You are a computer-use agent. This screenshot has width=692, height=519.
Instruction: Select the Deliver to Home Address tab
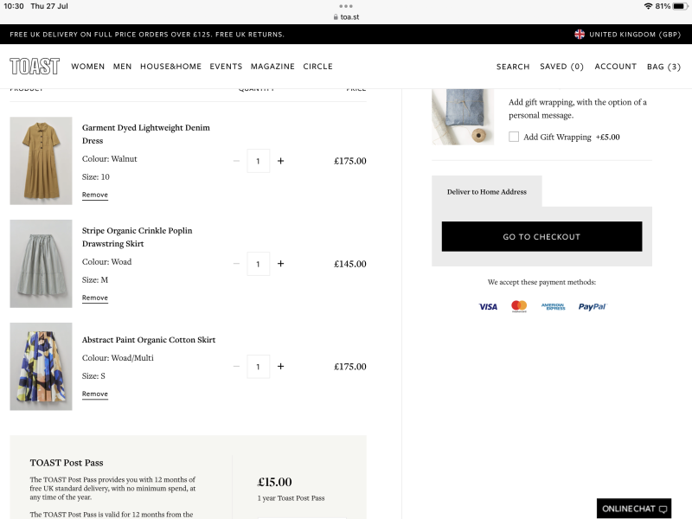coord(487,191)
